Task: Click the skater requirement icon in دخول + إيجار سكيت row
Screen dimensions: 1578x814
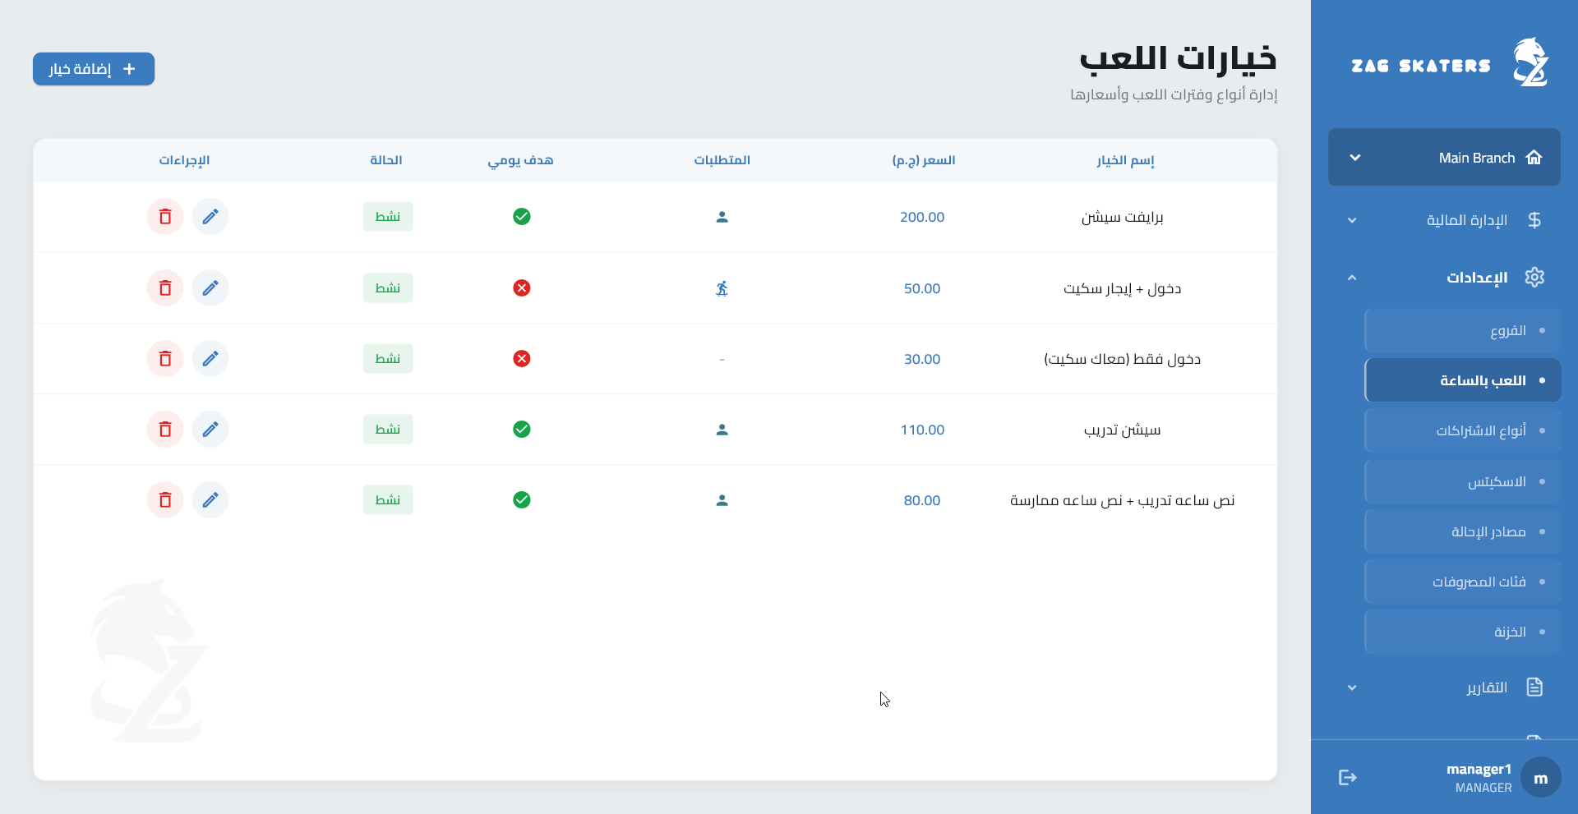Action: tap(722, 288)
